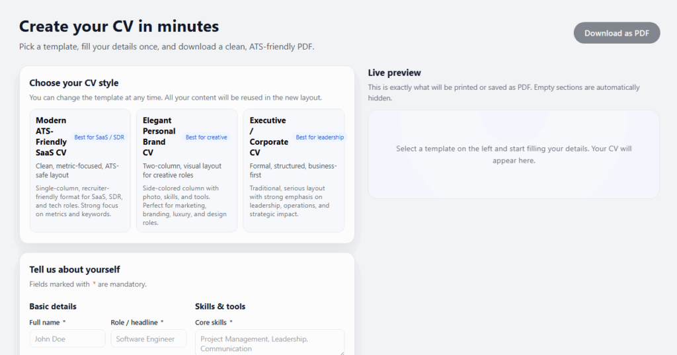Click the "Create your CV in minutes" title
This screenshot has width=677, height=355.
(x=119, y=26)
